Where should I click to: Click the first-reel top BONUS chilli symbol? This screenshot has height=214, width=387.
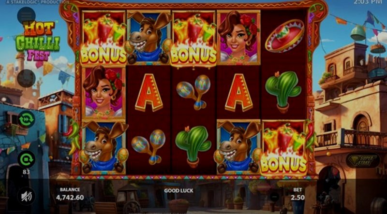point(104,38)
